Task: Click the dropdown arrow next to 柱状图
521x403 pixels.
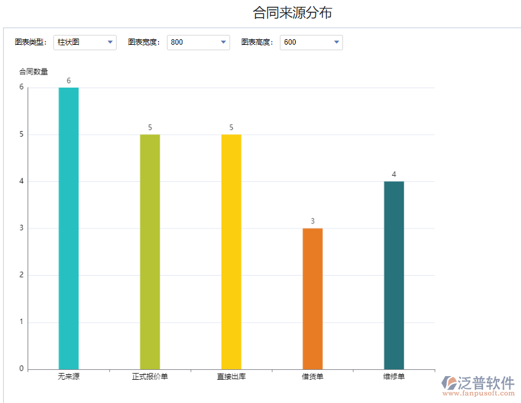Action: [x=110, y=42]
